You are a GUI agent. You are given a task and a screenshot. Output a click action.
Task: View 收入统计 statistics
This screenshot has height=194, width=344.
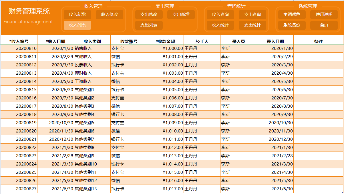click(220, 25)
